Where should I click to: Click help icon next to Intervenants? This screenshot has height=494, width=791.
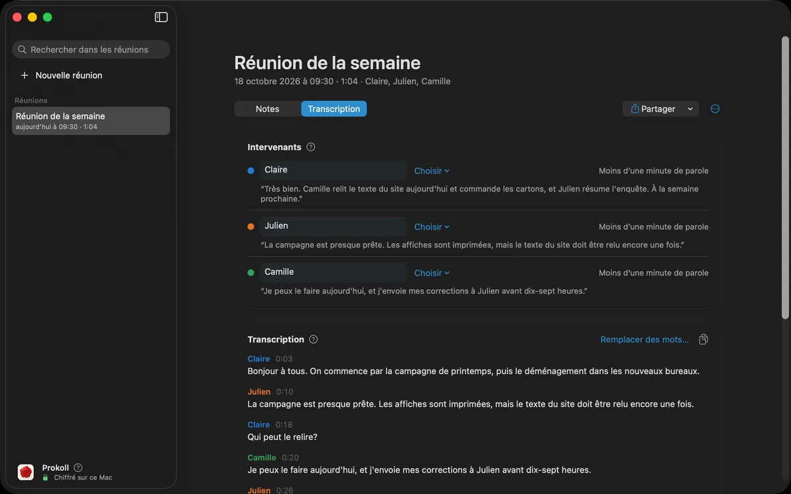pos(311,147)
